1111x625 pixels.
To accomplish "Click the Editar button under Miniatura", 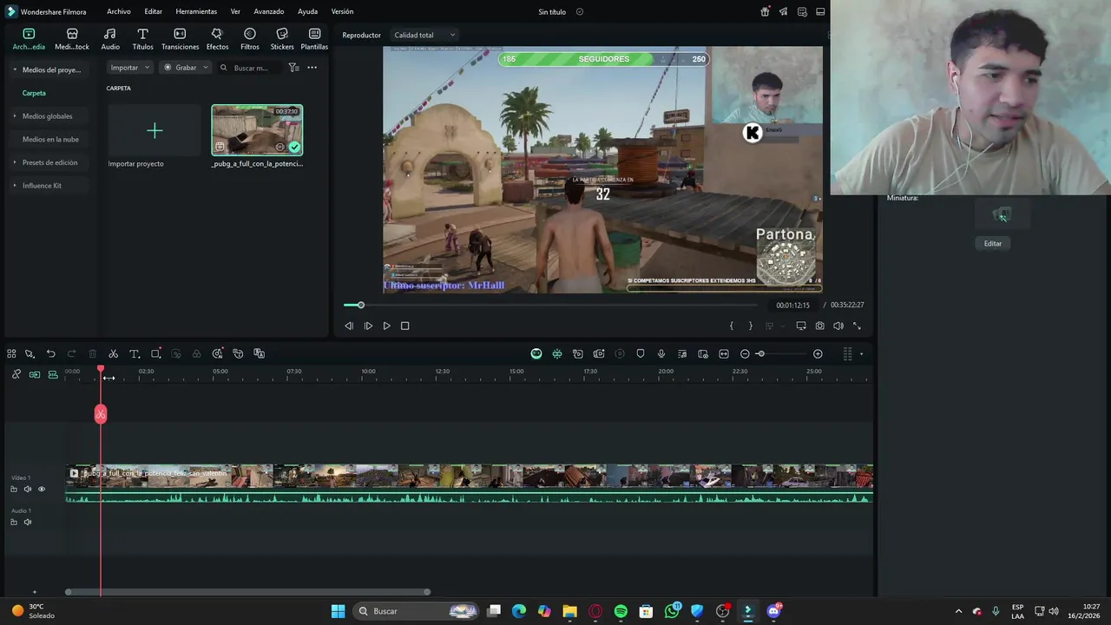I will pyautogui.click(x=993, y=243).
